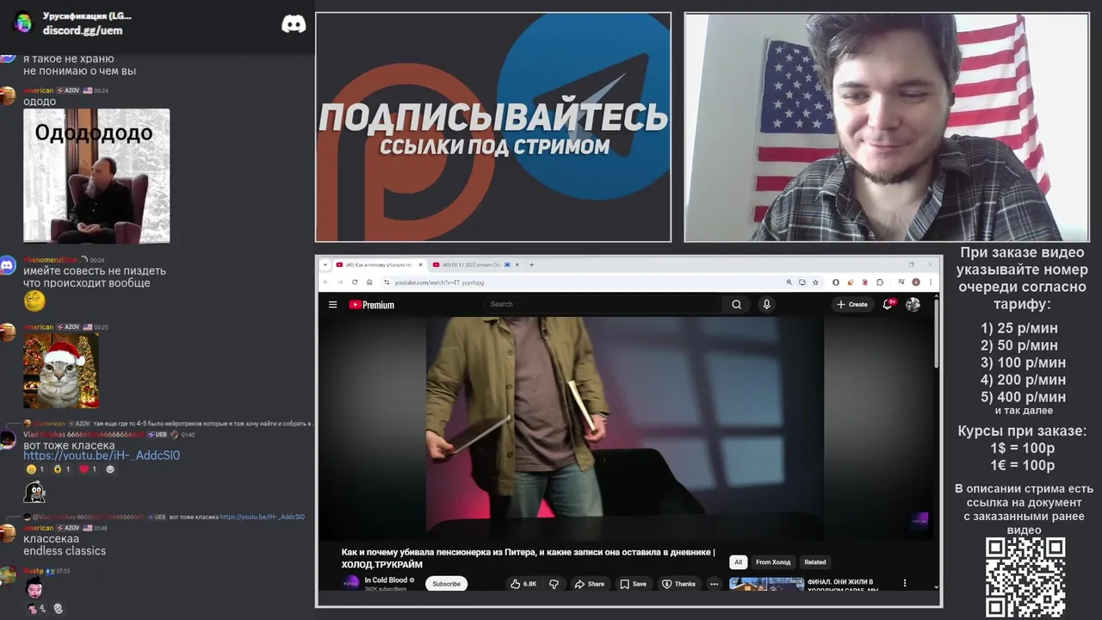This screenshot has height=620, width=1102.
Task: Add reaction smiley under youtu.be message
Action: 110,469
